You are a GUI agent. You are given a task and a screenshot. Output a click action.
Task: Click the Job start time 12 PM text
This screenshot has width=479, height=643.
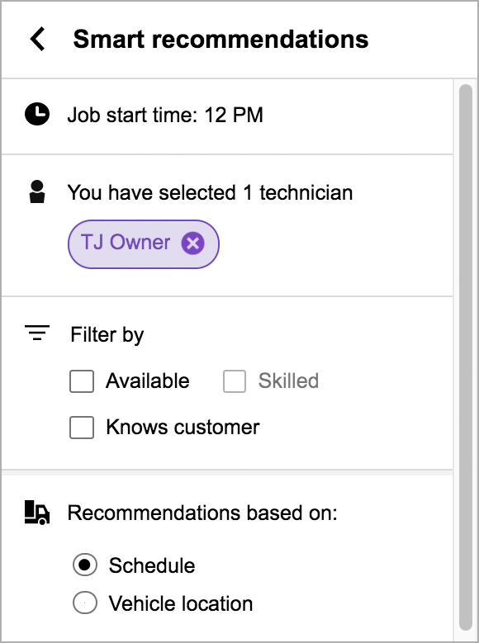[x=165, y=115]
